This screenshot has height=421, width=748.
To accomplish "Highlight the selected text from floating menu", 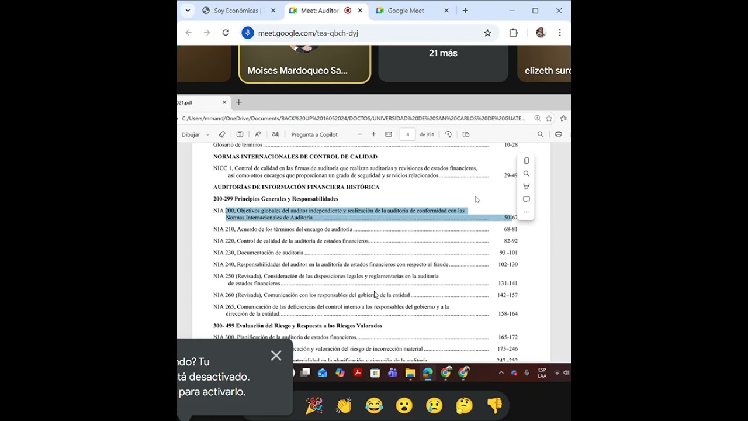I will [527, 187].
